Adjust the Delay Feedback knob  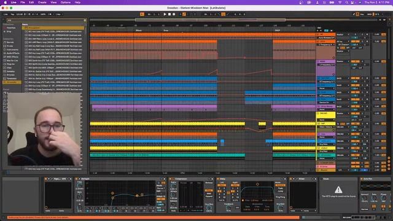pos(228,207)
